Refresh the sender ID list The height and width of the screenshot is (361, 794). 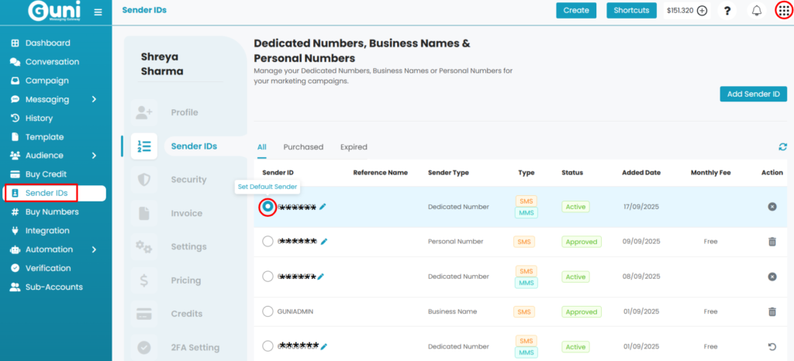[x=782, y=146]
